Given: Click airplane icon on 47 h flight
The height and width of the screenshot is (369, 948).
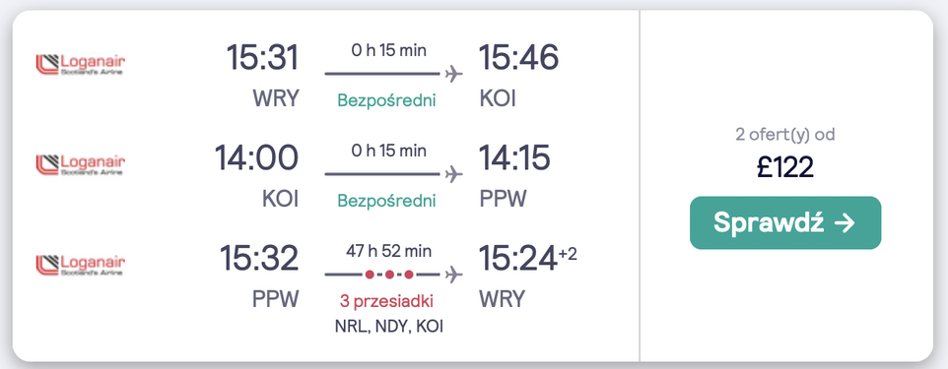Looking at the screenshot, I should [x=453, y=275].
